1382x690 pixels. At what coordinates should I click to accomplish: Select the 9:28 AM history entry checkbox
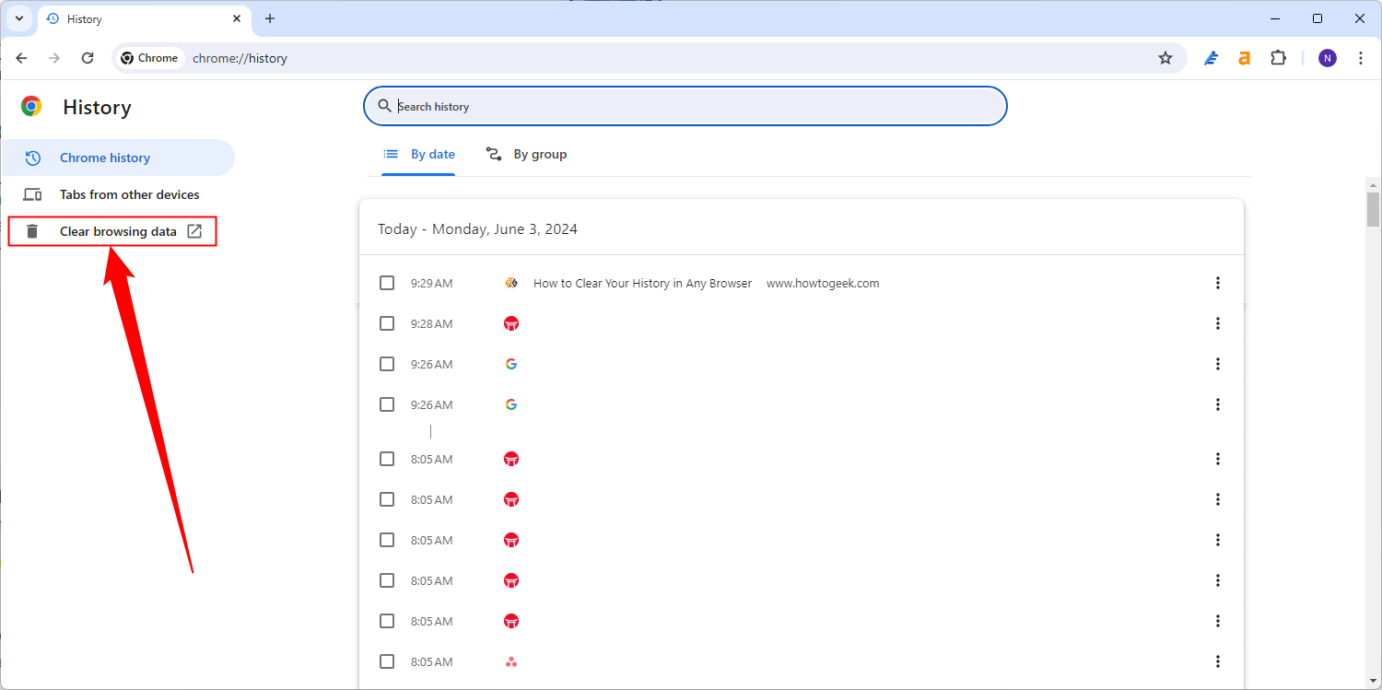pyautogui.click(x=387, y=323)
